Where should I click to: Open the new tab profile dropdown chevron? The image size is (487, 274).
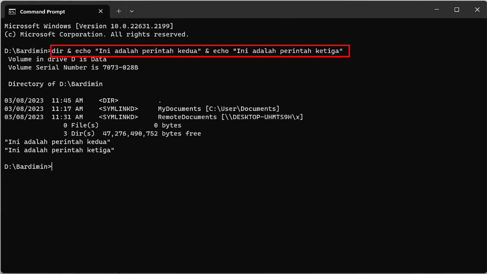click(132, 11)
